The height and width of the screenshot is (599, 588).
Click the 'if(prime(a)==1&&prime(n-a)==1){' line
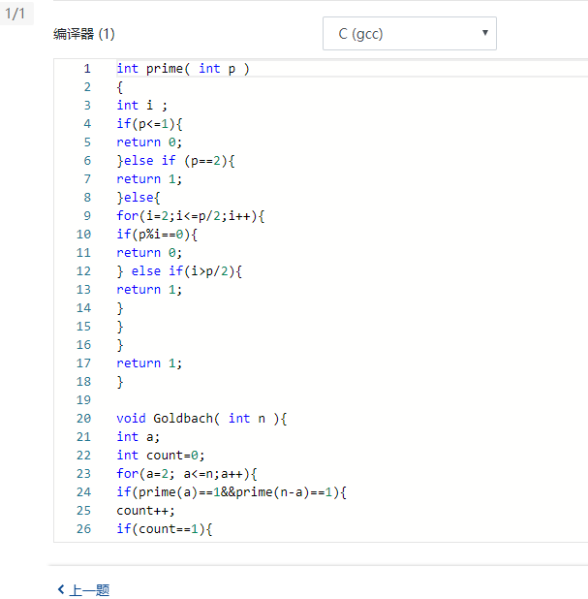232,492
